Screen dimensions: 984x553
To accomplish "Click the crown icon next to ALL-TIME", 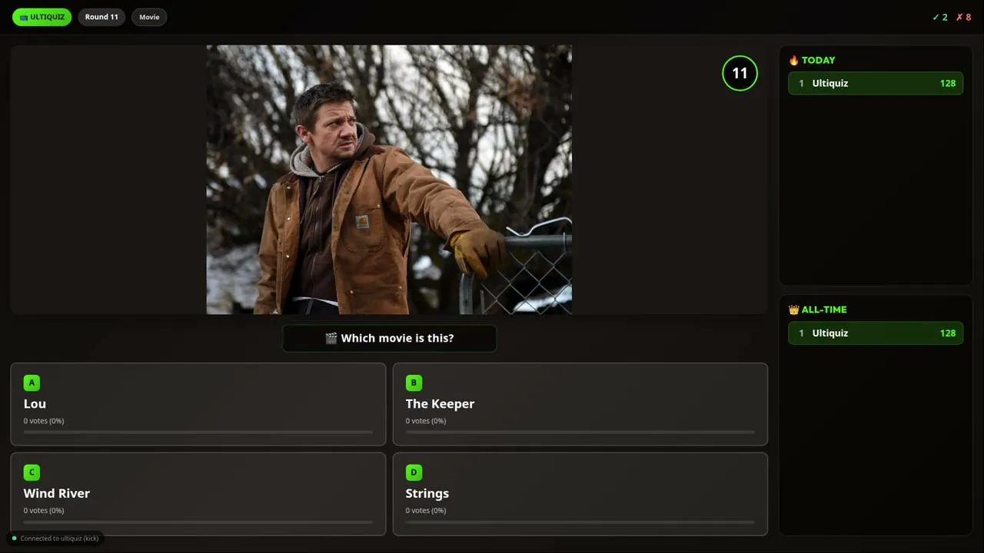I will click(x=793, y=310).
